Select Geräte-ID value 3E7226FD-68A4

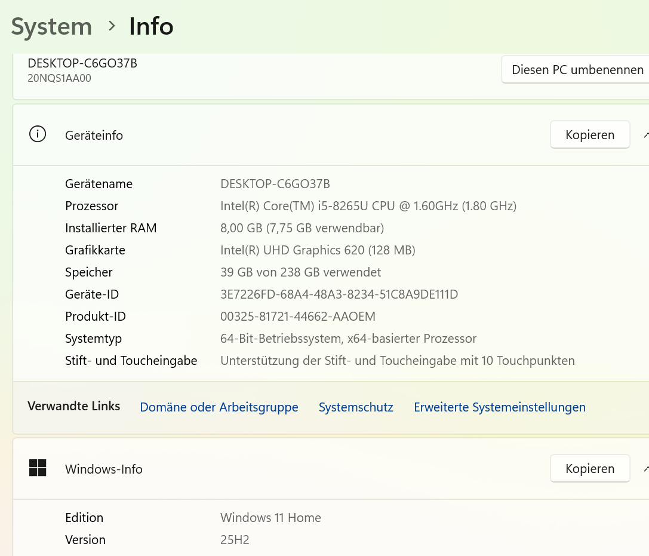[x=339, y=294]
